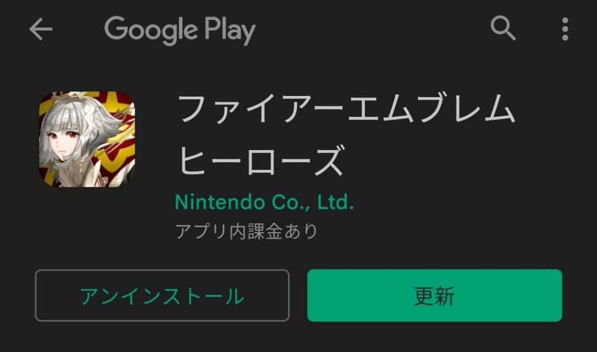Uninstall the Fire Emblem Heroes app
Screen dimensions: 597x352
click(x=162, y=296)
